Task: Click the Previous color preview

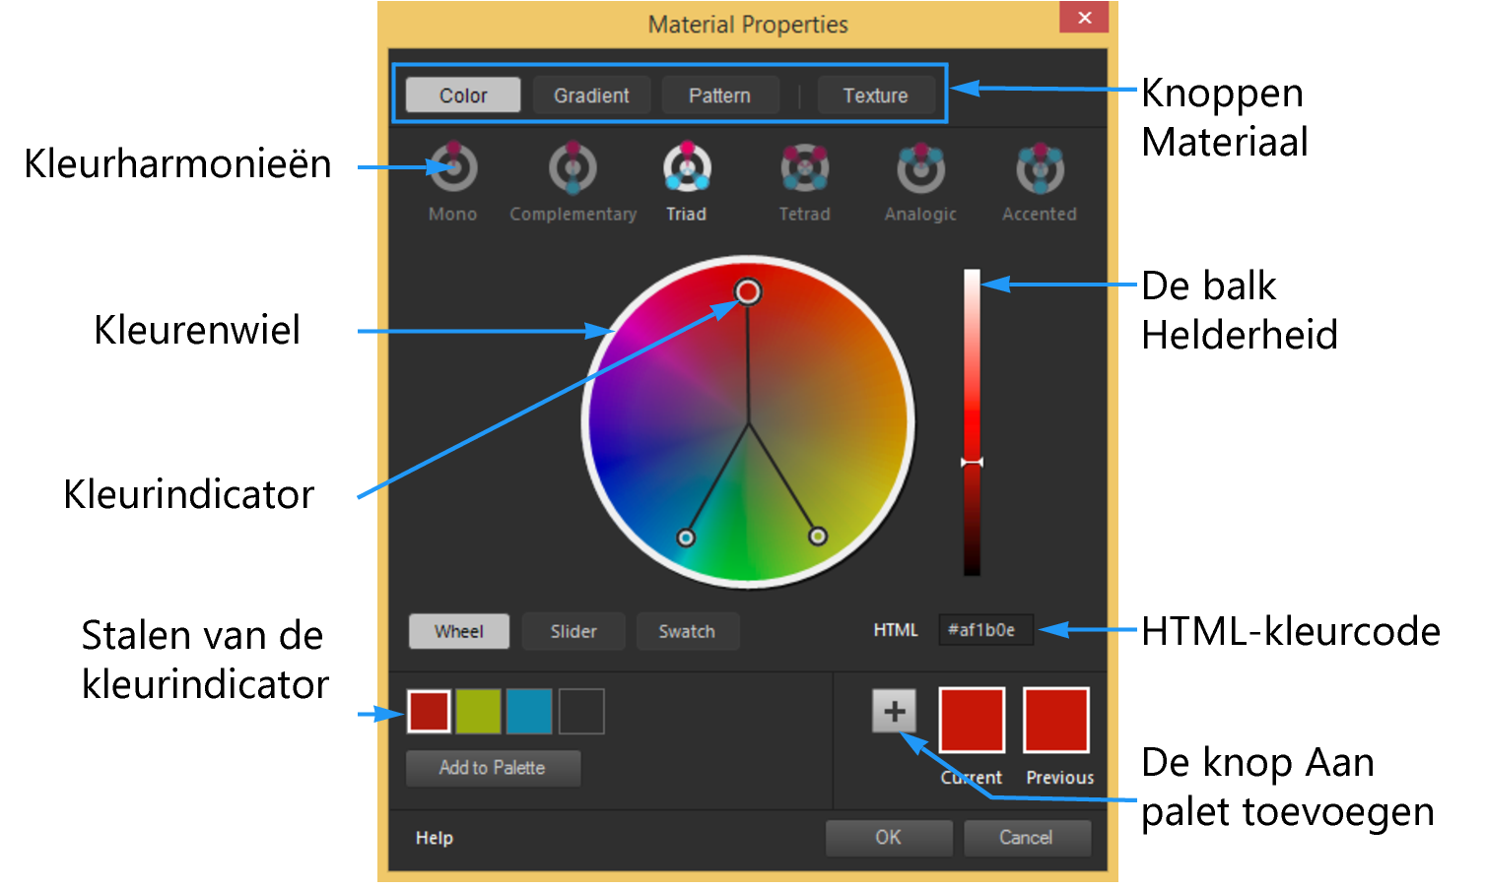Action: pyautogui.click(x=1056, y=720)
